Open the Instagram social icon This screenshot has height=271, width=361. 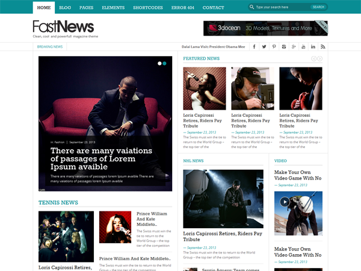tap(284, 47)
